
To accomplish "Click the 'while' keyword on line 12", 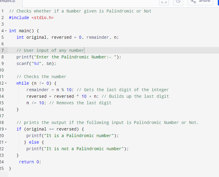I will coord(23,83).
